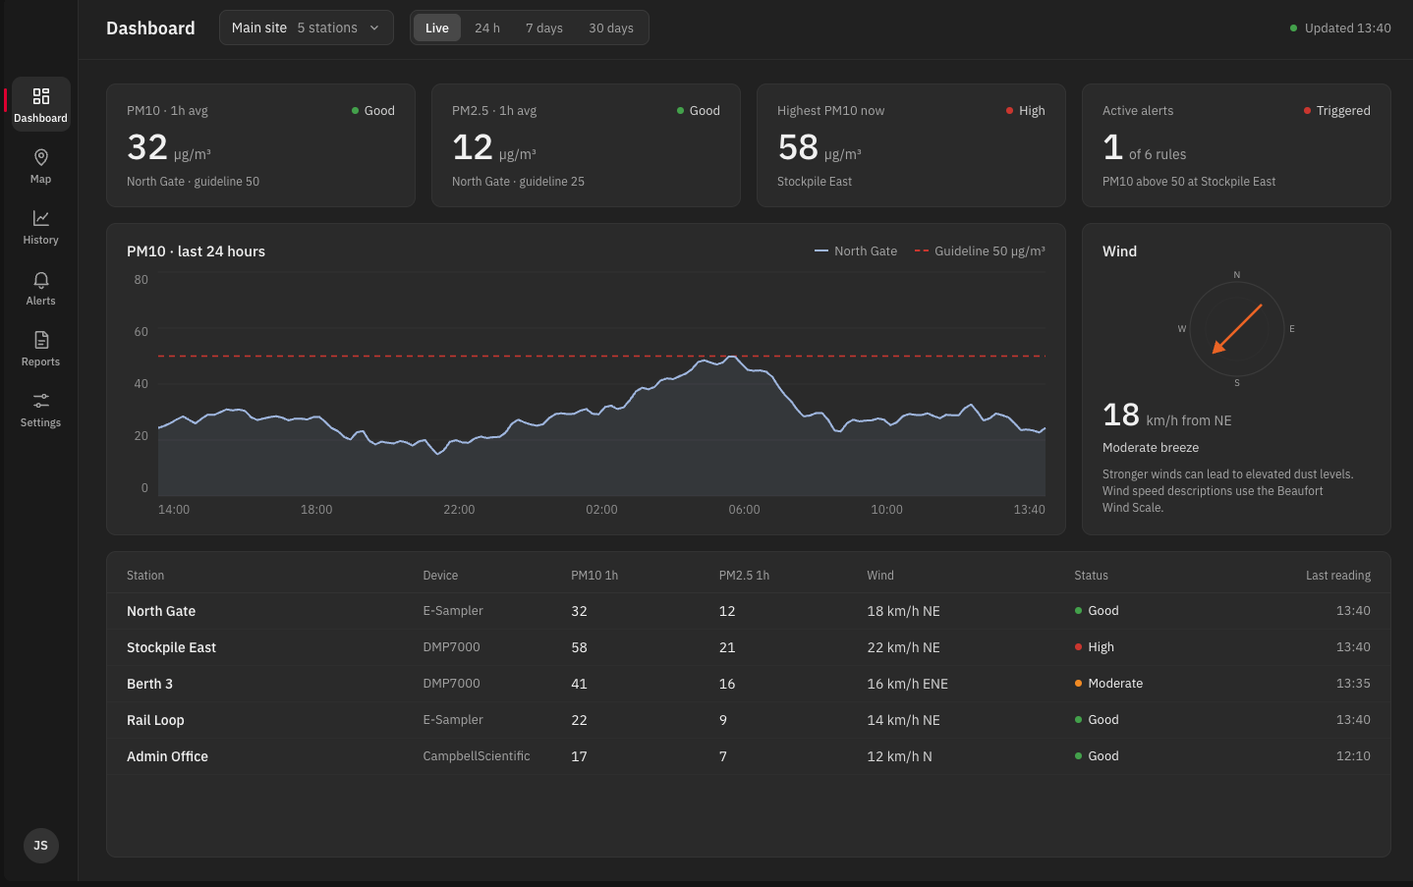The height and width of the screenshot is (887, 1413).
Task: Click the 16 km/h ENE wind cell
Action: tap(907, 684)
